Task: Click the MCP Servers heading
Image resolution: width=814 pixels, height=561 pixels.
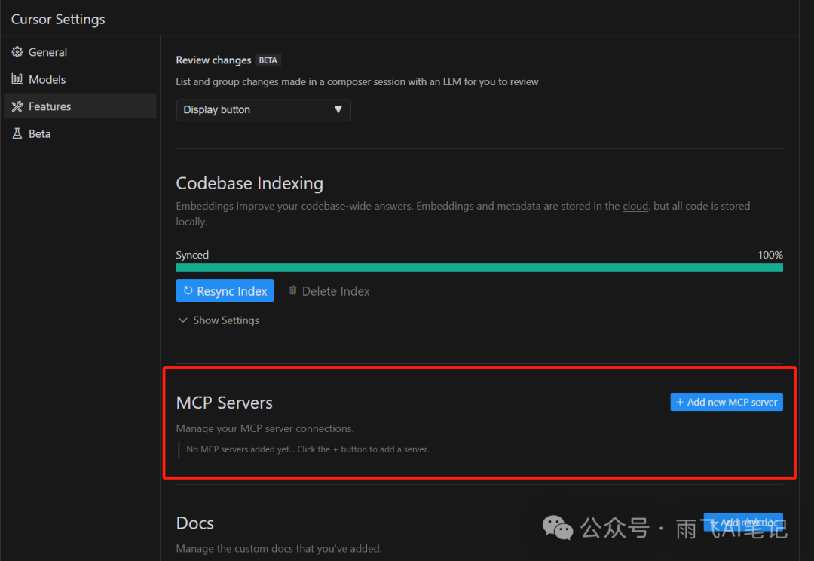Action: (225, 403)
